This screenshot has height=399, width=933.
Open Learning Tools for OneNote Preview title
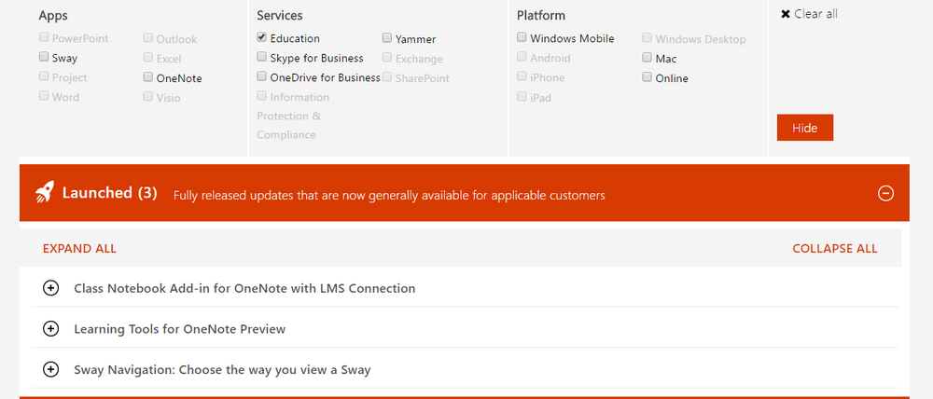coord(180,329)
